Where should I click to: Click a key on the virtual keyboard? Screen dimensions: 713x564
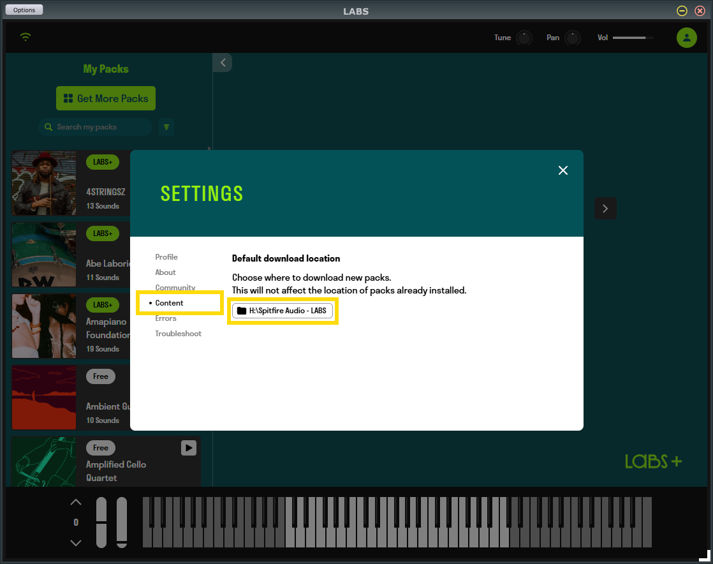click(x=397, y=522)
